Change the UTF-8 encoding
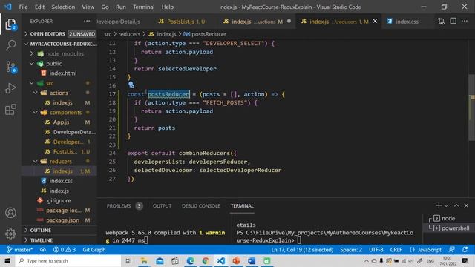Image resolution: width=475 pixels, height=267 pixels. point(376,250)
